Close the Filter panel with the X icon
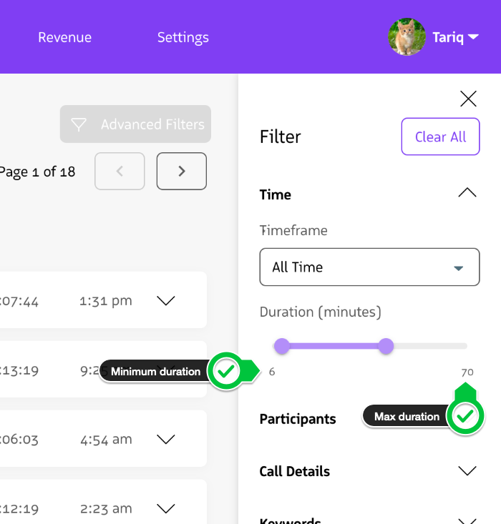This screenshot has width=501, height=524. 468,99
